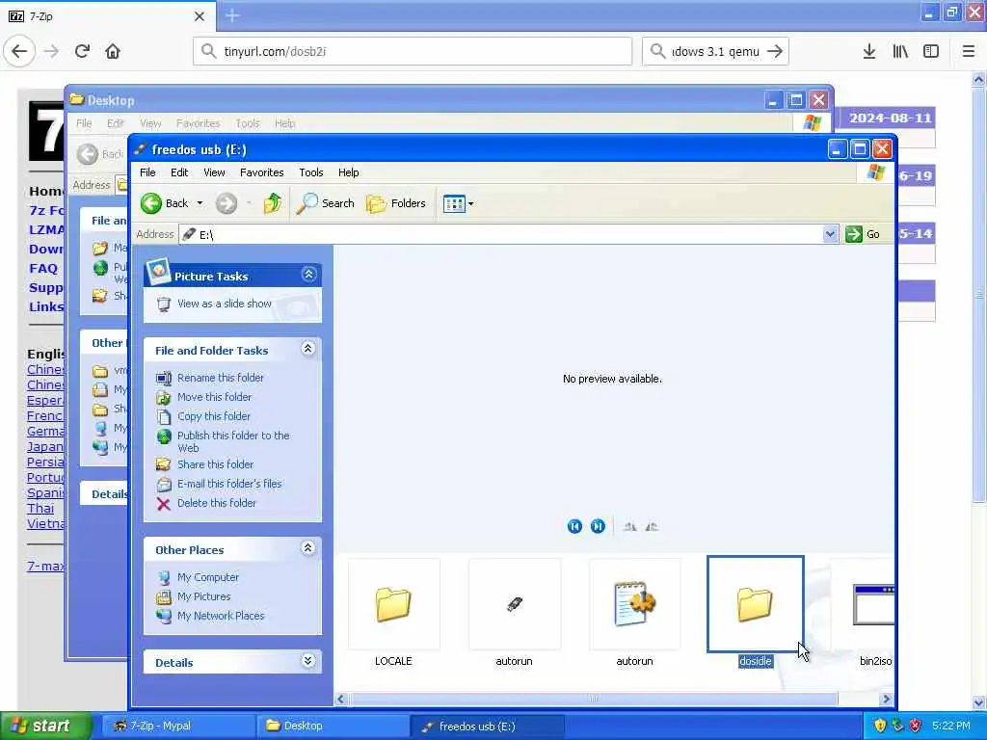Click the freedos usb (E:) taskbar item
The width and height of the screenshot is (987, 740).
487,727
